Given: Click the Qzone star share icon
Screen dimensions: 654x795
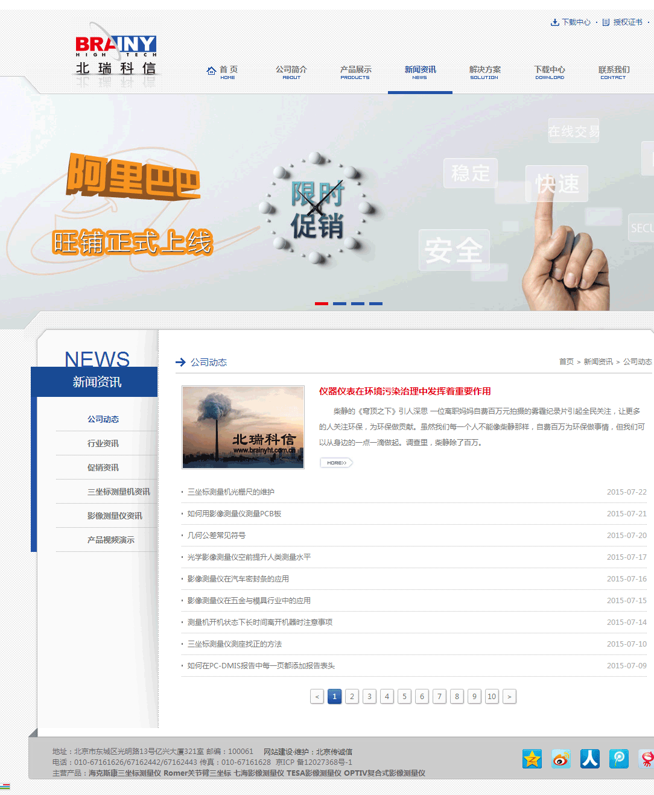Looking at the screenshot, I should point(532,758).
